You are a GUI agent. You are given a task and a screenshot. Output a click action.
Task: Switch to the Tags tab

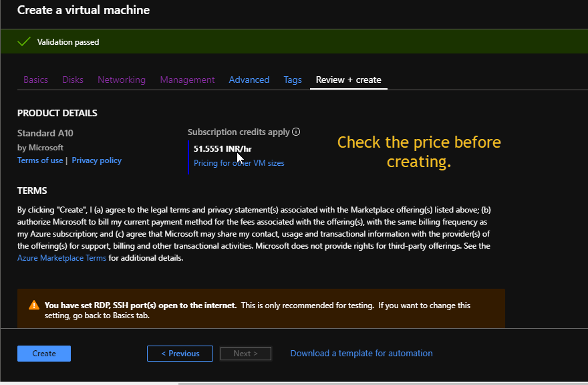pos(293,80)
